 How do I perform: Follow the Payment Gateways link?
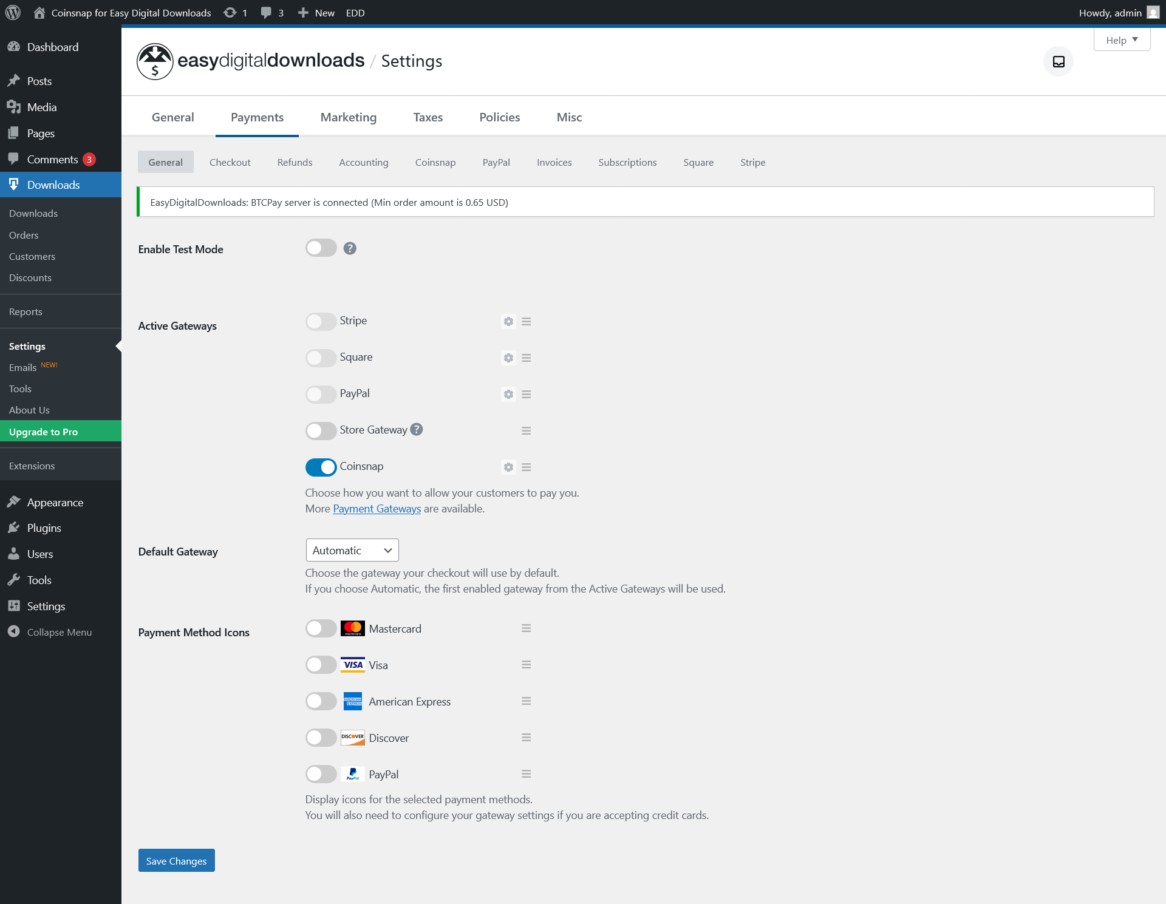(x=377, y=509)
